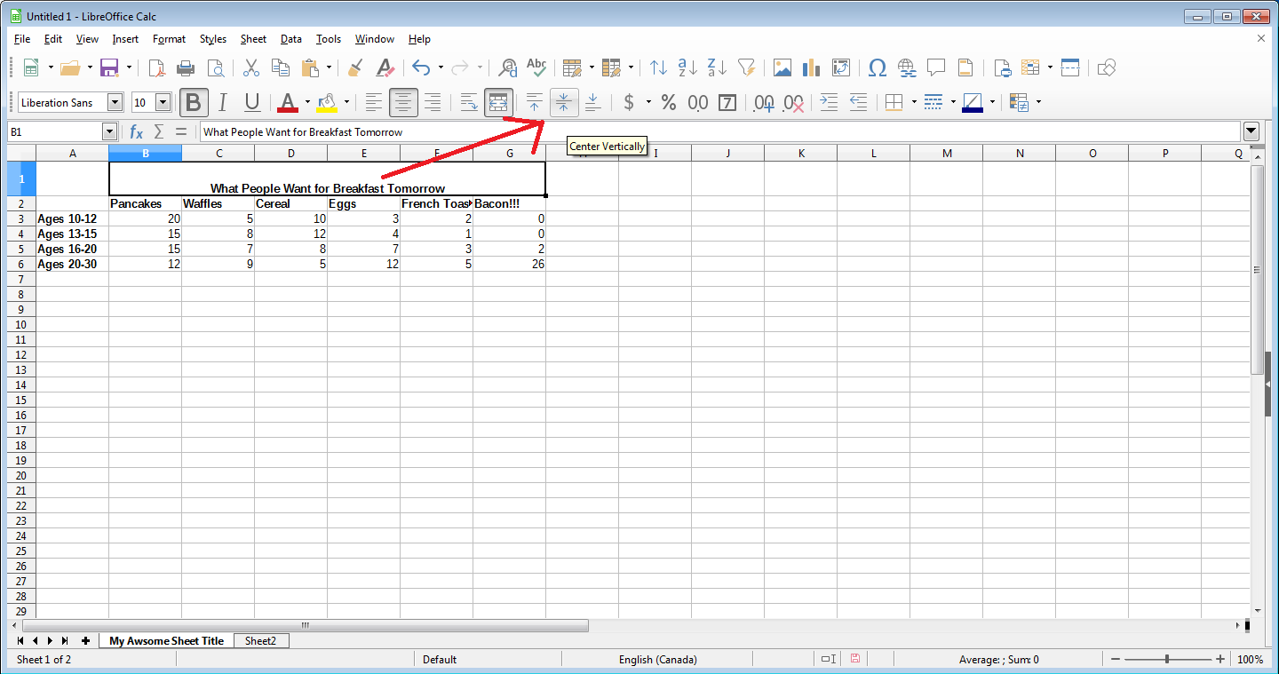Toggle the Underline formatting button
This screenshot has height=674, width=1279.
(x=252, y=103)
